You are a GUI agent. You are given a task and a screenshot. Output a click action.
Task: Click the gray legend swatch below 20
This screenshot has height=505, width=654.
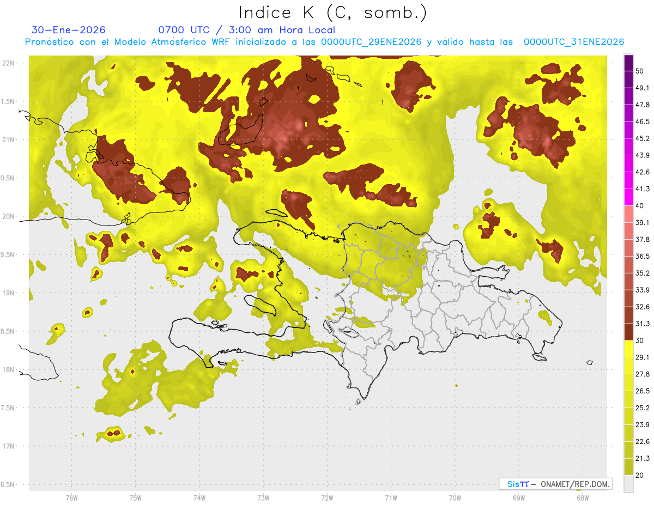628,484
